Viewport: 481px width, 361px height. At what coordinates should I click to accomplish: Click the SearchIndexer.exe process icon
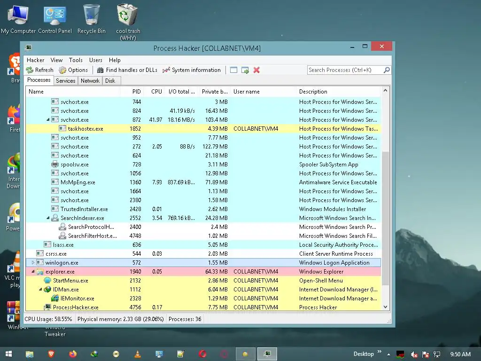click(x=55, y=218)
